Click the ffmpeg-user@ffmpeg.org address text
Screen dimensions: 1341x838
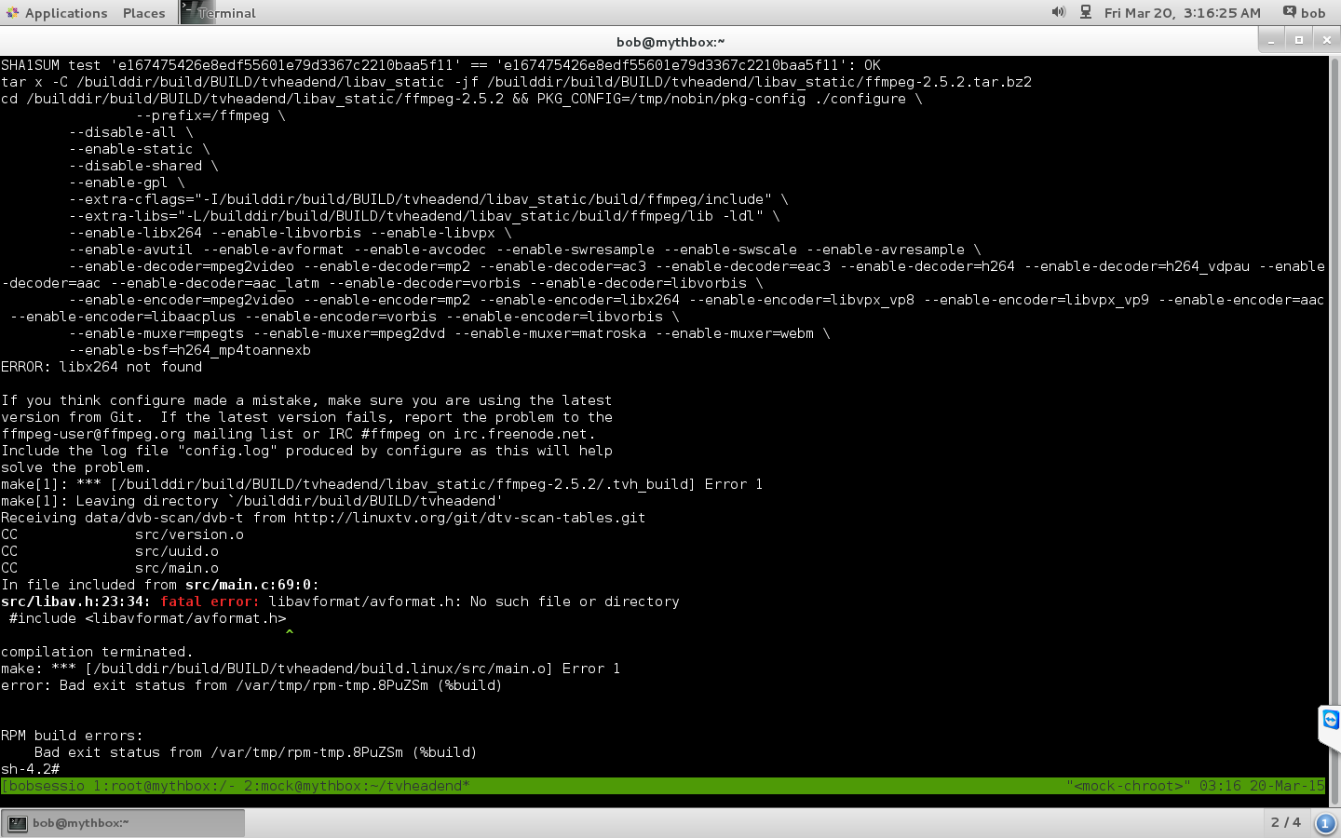point(93,434)
